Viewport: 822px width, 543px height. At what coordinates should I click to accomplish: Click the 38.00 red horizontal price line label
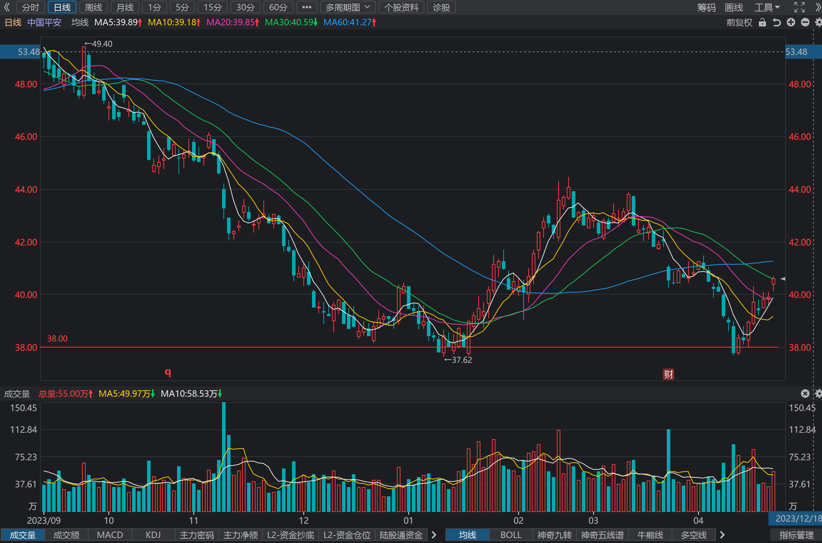pos(57,338)
